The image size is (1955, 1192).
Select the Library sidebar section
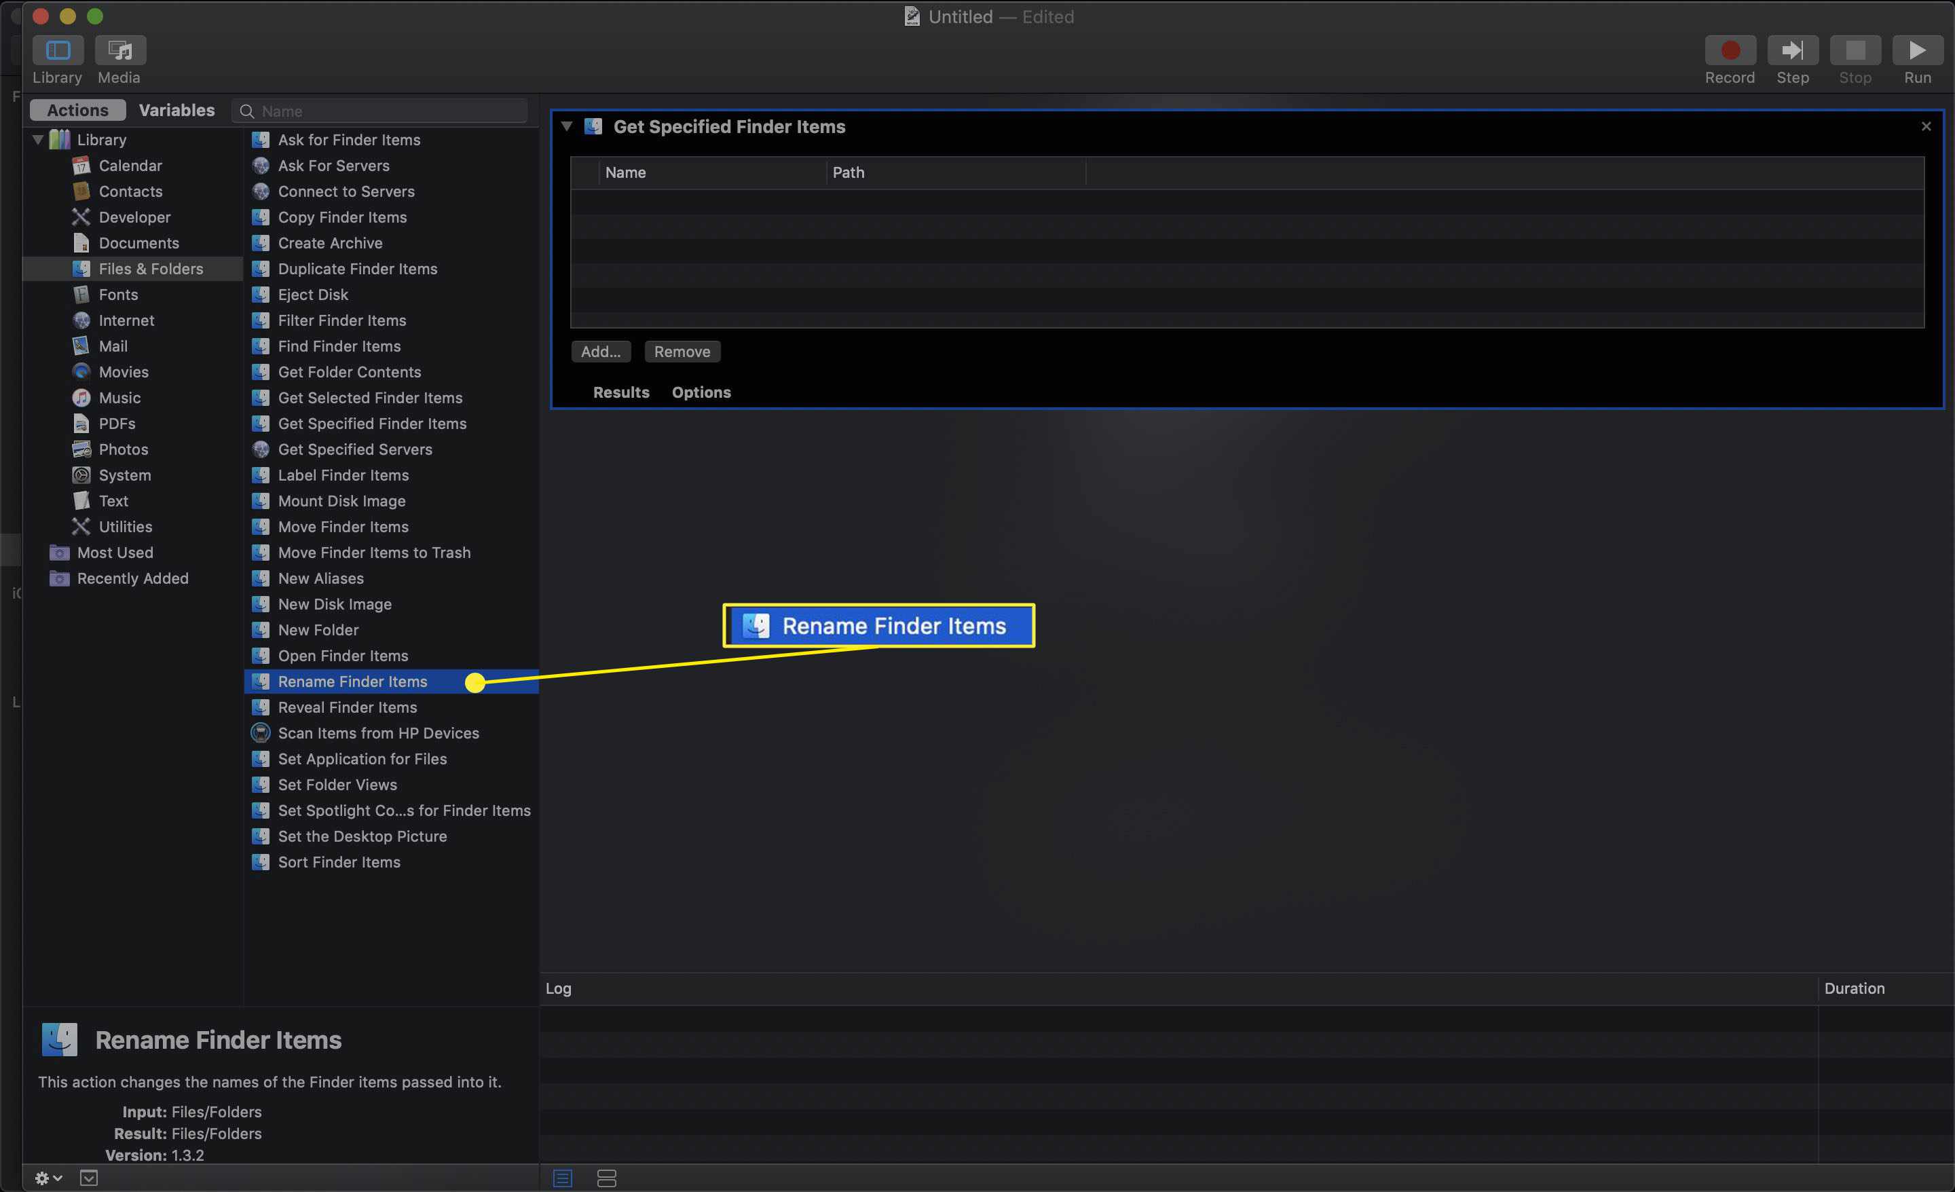(x=100, y=138)
